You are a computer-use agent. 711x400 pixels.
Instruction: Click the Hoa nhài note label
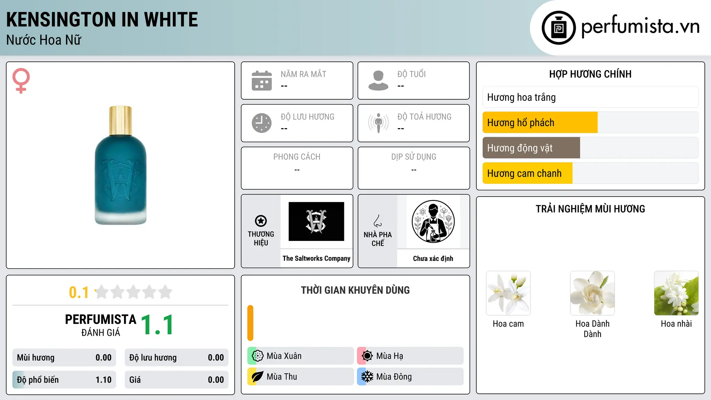[676, 324]
